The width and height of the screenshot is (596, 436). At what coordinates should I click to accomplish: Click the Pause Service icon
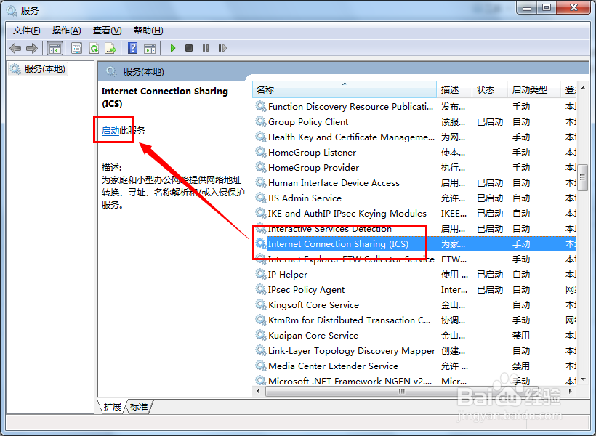(x=206, y=48)
